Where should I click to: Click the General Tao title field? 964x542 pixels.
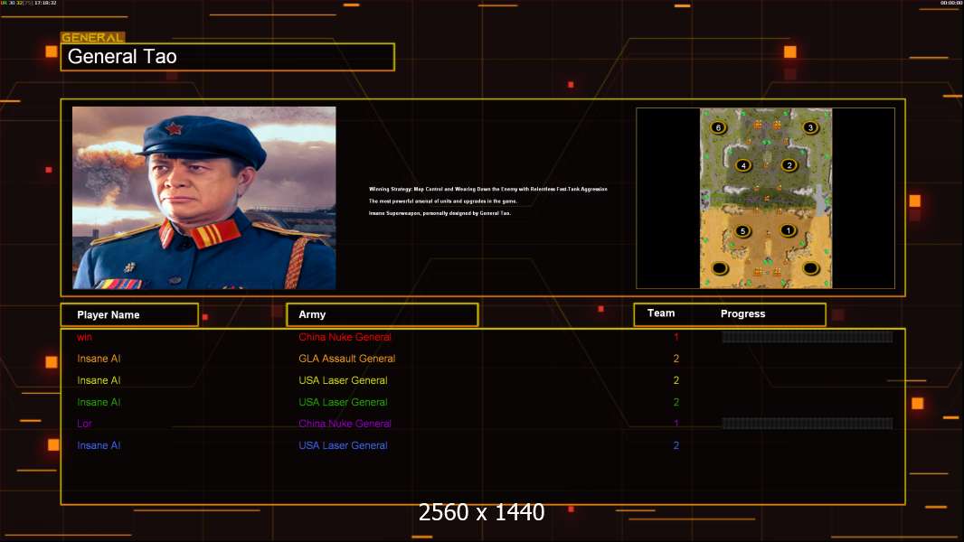point(228,57)
